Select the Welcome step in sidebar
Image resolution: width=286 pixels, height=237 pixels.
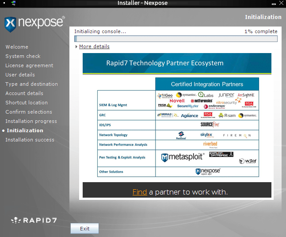coord(17,47)
